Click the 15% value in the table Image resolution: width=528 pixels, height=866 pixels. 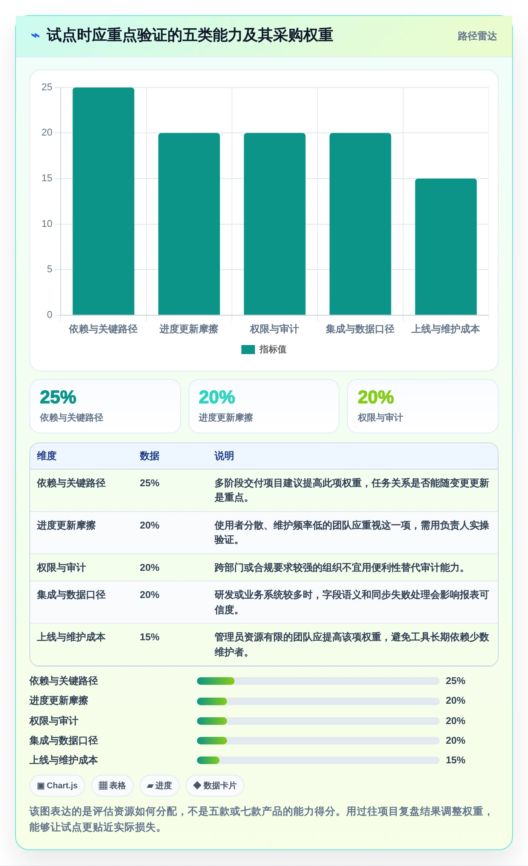tap(149, 637)
